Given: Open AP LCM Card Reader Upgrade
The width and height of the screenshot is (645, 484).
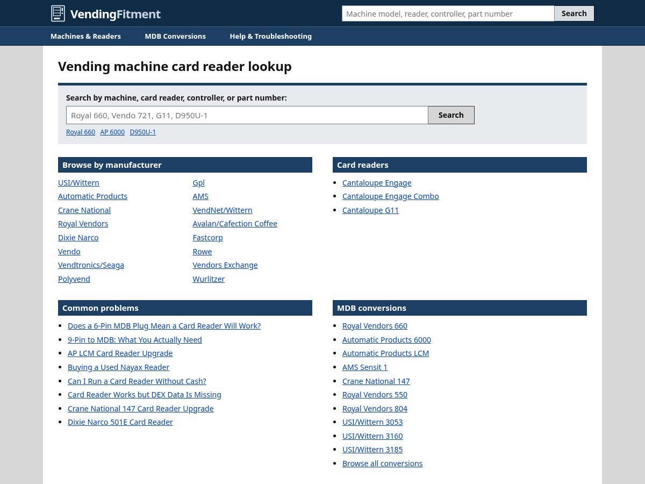Looking at the screenshot, I should (120, 353).
